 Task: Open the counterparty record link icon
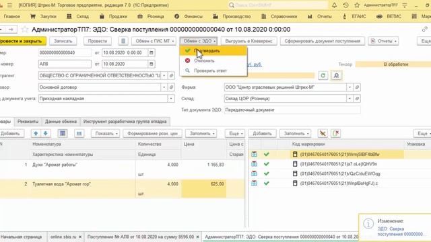(171, 75)
